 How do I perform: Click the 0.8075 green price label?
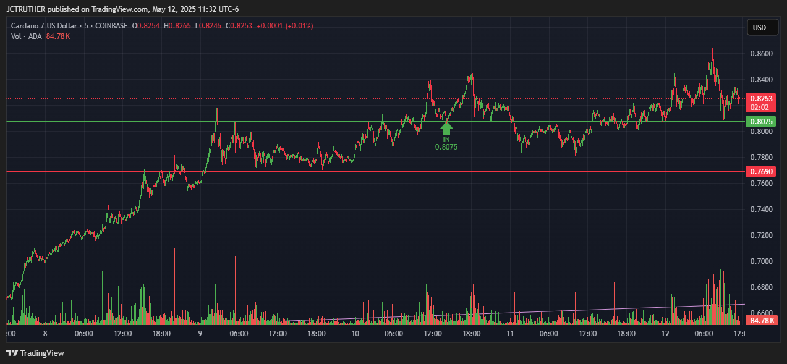(761, 121)
